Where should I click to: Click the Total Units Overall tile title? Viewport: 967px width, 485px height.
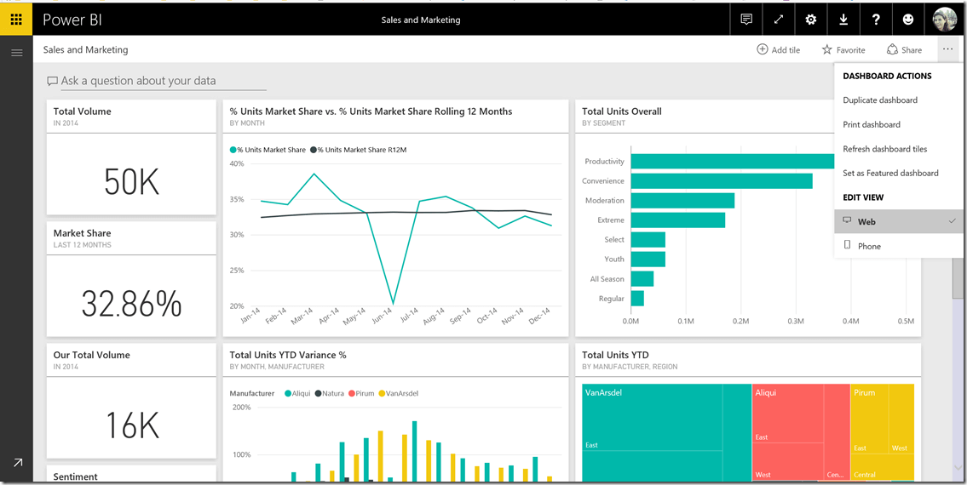click(x=622, y=111)
